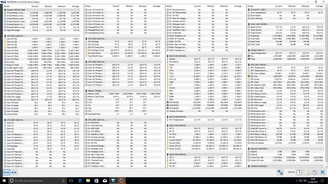Select the Power (Input) row
This screenshot has width=328, height=184.
pyautogui.click(x=204, y=149)
